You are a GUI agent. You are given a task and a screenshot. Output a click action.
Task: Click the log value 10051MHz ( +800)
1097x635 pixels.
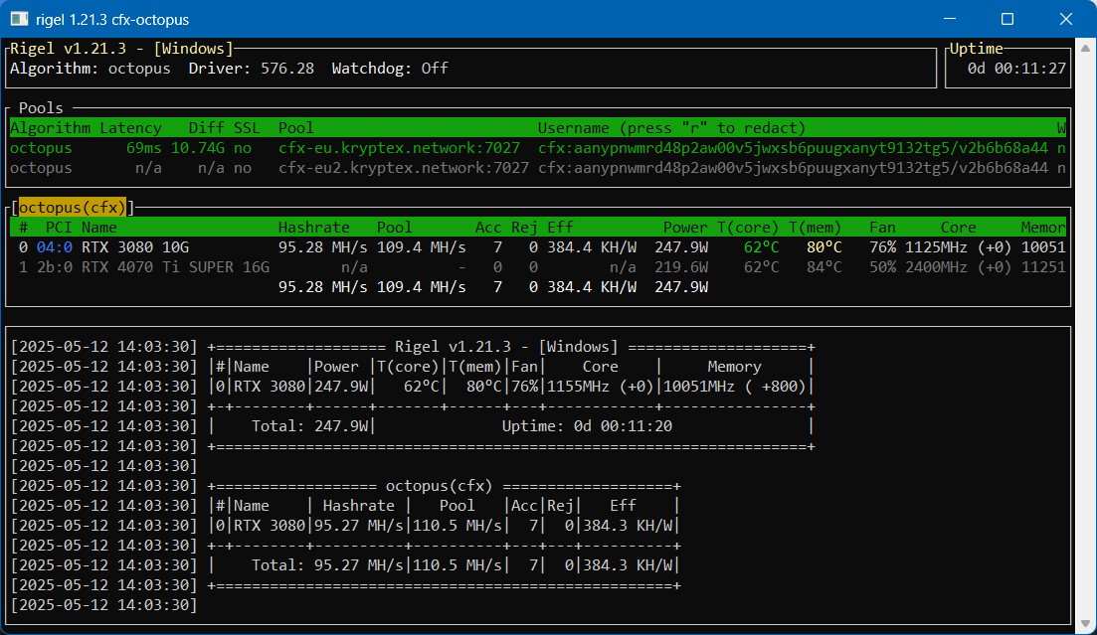point(735,387)
